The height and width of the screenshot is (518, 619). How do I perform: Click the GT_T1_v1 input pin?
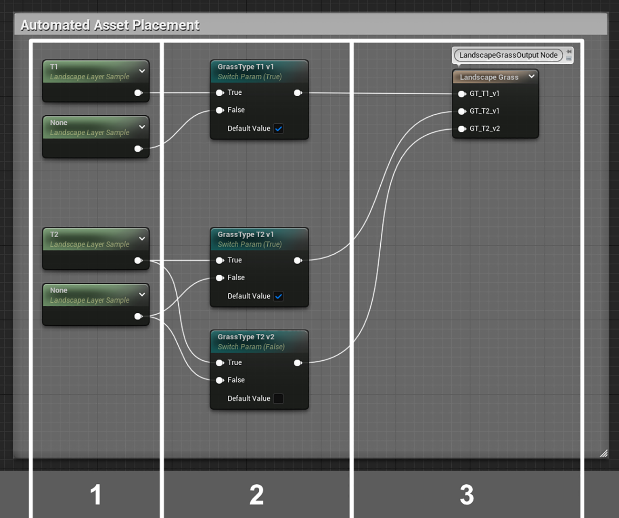pos(461,94)
